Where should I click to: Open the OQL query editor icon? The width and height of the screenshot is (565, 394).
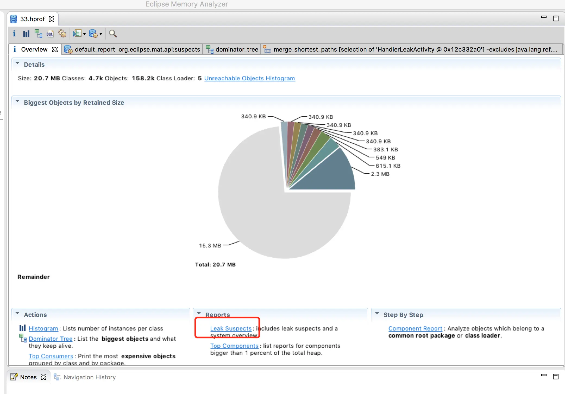[x=50, y=34]
